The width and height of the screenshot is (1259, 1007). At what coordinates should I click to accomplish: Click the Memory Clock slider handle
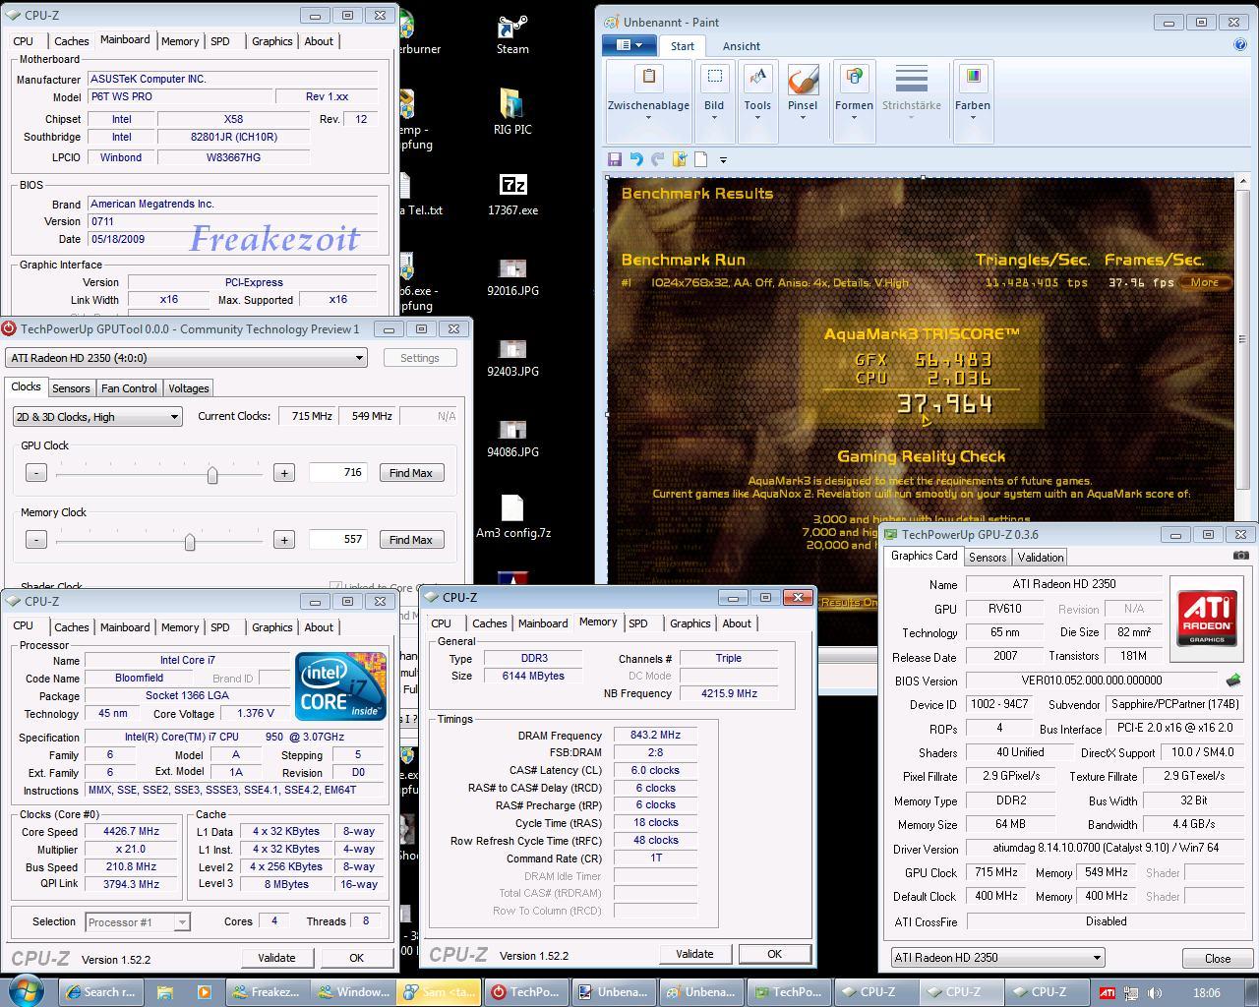tap(190, 542)
